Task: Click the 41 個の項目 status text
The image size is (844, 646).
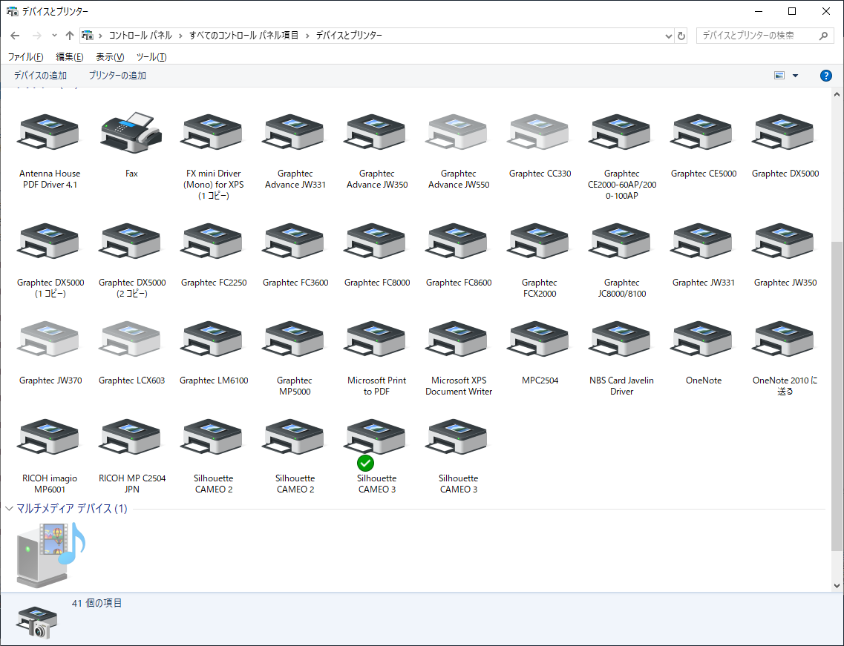Action: [x=97, y=603]
